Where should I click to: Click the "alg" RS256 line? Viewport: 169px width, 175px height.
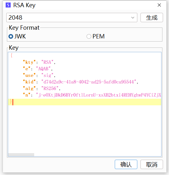tap(85, 88)
